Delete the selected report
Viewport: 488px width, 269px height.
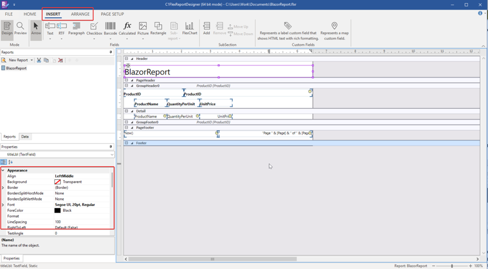click(x=61, y=60)
